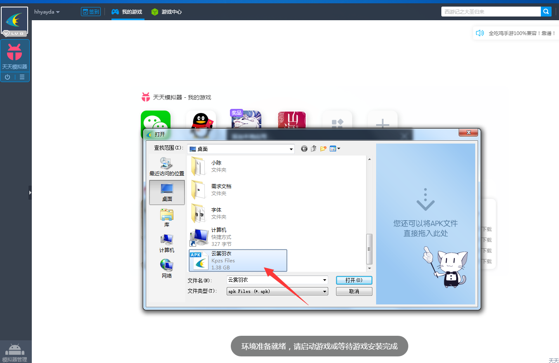Expand the collapsed left sidebar arrow
Screen dimensions: 559x363
click(x=30, y=192)
